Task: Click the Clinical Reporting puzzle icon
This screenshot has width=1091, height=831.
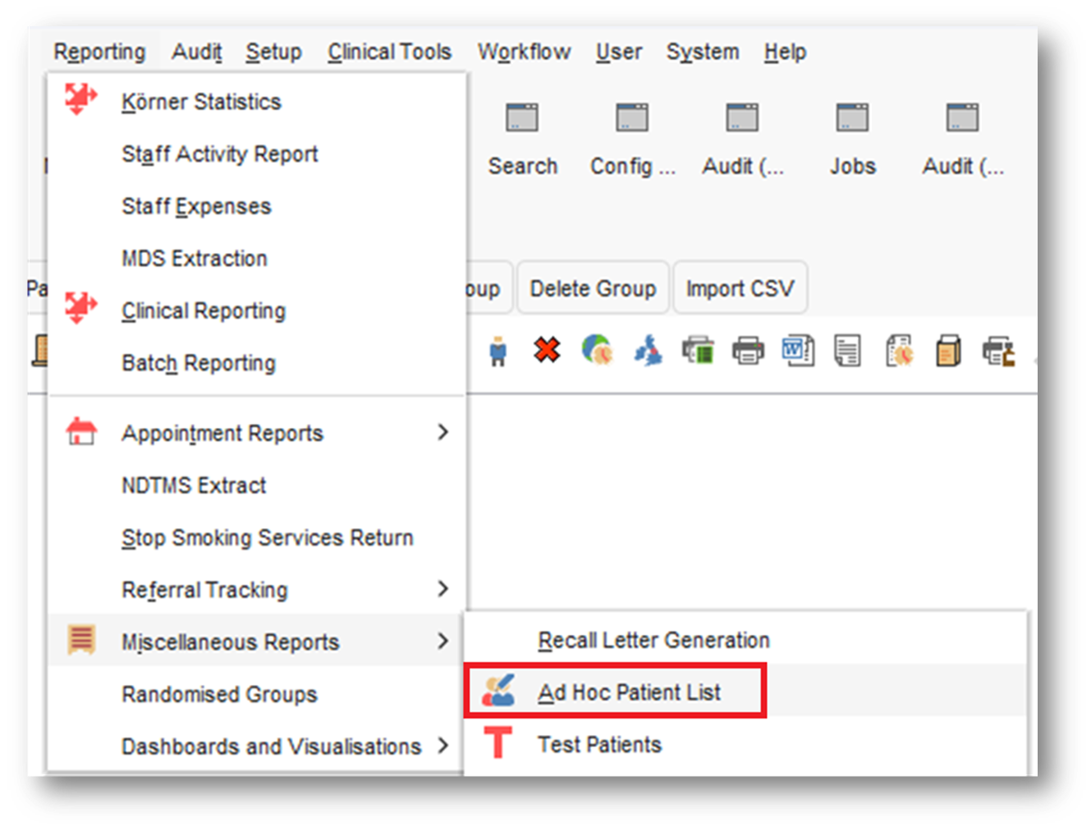Action: (80, 308)
